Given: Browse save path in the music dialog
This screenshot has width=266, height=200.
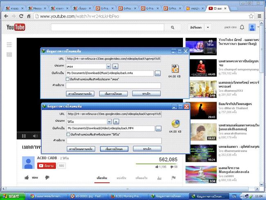Looking at the screenshot, I should [x=158, y=73].
